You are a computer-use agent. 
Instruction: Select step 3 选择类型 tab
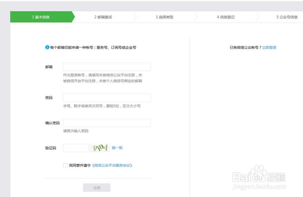coord(165,17)
